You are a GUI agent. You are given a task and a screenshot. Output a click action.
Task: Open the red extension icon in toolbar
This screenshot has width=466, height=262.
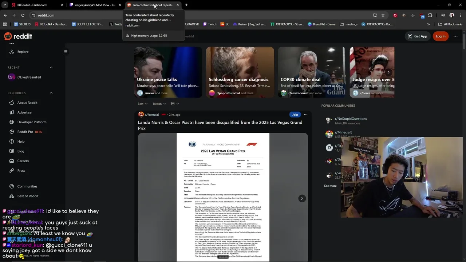click(x=395, y=15)
